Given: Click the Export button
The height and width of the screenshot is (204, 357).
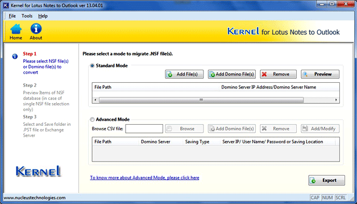Looking at the screenshot, I should 326,180.
